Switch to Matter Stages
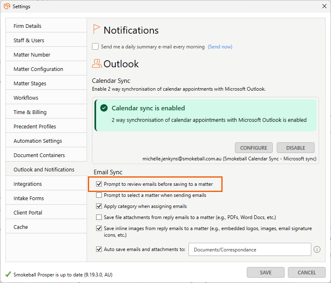Screen dimensions: 331x283 click(x=46, y=83)
